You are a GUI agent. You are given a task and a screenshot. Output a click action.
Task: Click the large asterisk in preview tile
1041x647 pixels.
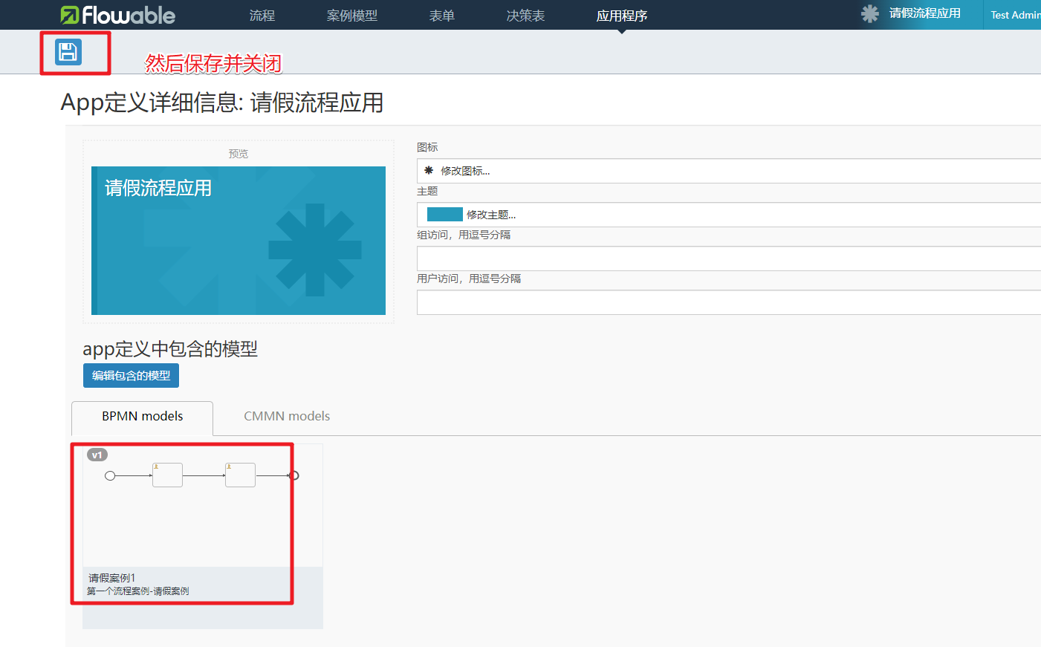315,250
